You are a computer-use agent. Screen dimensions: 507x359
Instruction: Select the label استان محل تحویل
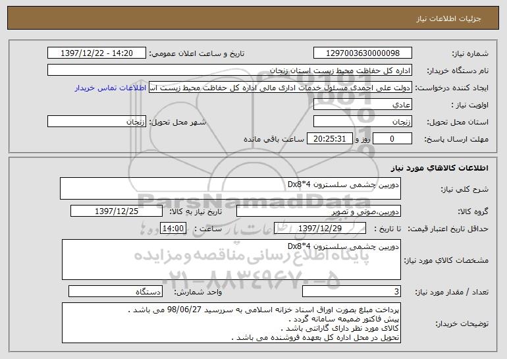pos(458,123)
